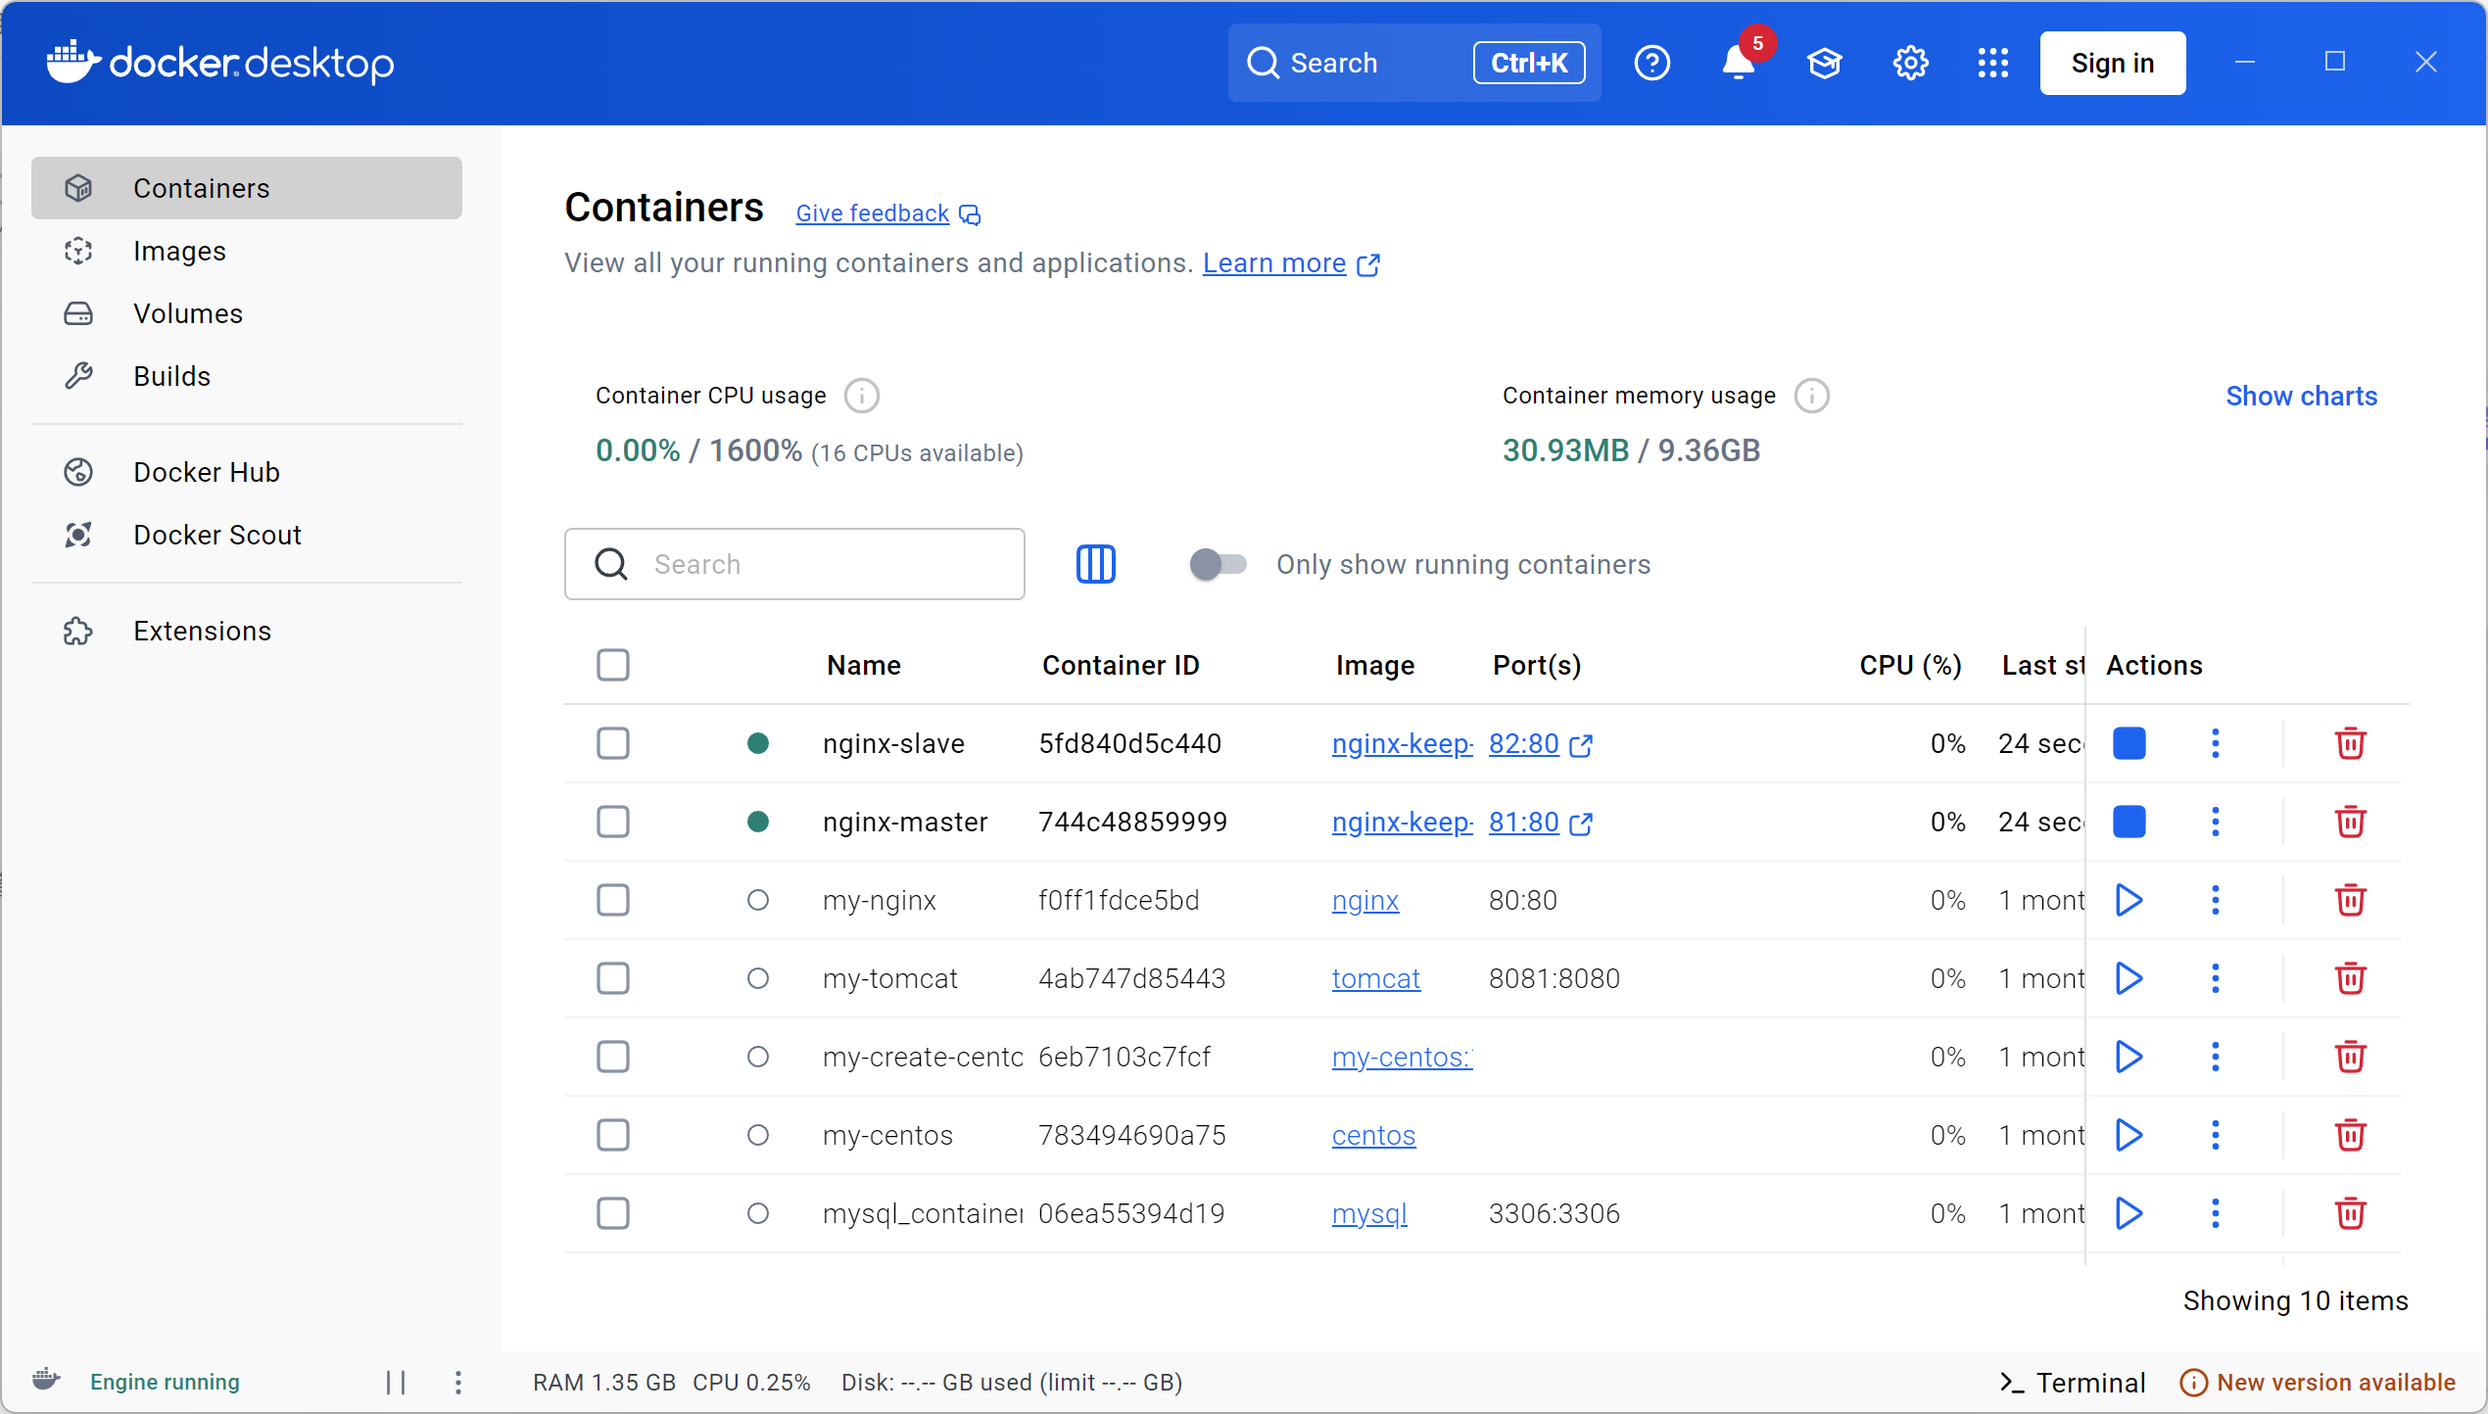2488x1414 pixels.
Task: Go to Images in the sidebar
Action: (179, 251)
